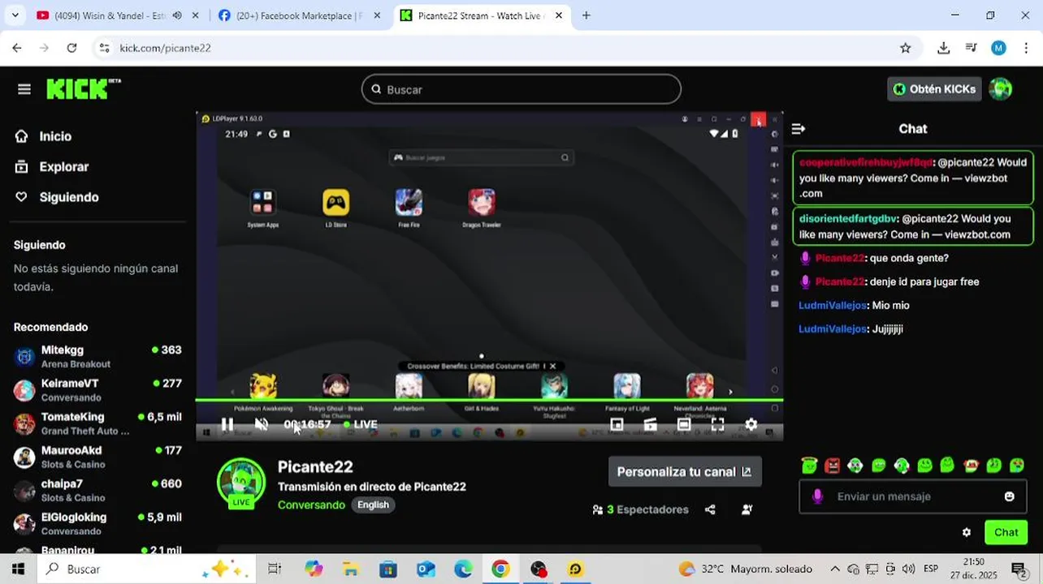Enter fullscreen in the video player

pos(717,424)
